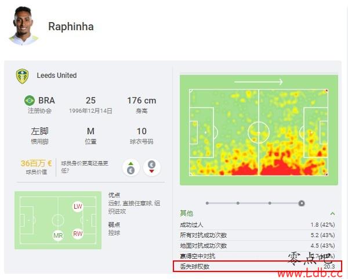Click the 所有对抗成功次数 stat row
348x279 pixels.
(x=258, y=235)
